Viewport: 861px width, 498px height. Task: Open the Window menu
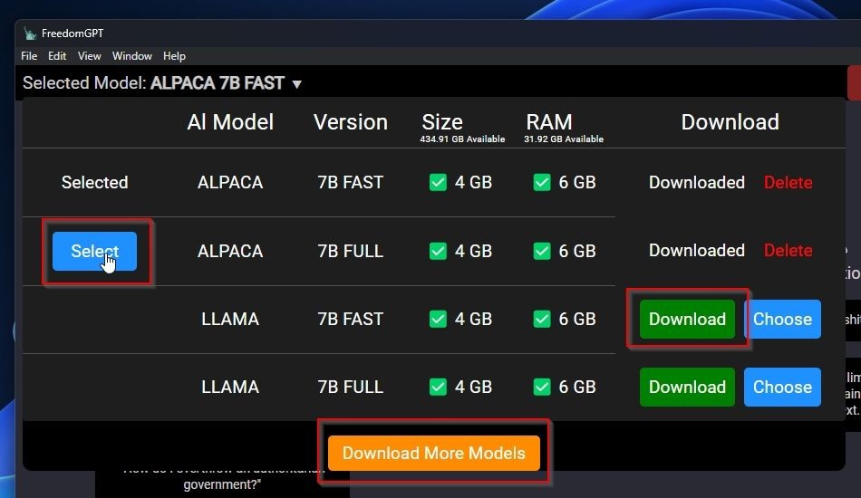[x=131, y=56]
